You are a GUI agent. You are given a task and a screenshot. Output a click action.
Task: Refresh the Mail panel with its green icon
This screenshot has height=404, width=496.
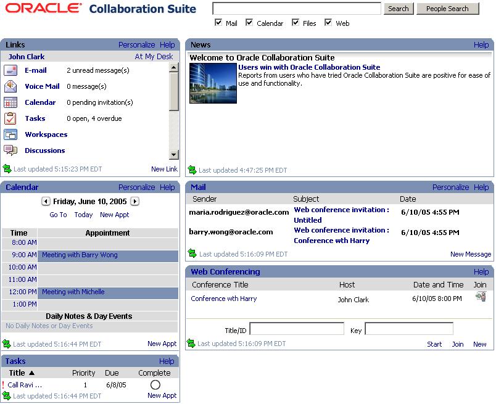click(191, 254)
